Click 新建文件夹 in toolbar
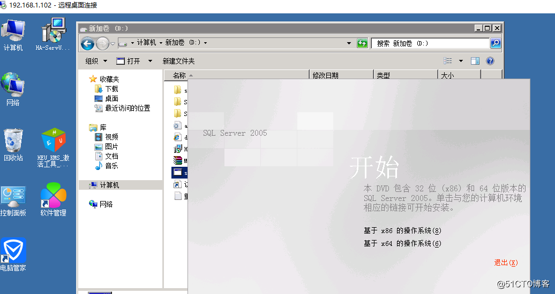This screenshot has height=294, width=555. point(178,61)
